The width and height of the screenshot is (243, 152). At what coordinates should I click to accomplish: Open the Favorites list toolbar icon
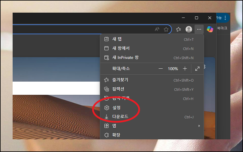[178, 29]
